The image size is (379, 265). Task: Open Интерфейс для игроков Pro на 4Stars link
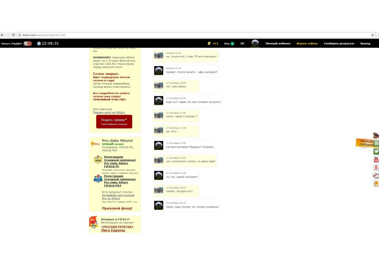[118, 197]
